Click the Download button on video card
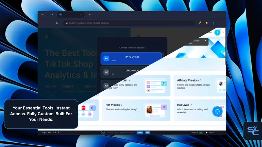262x147 pixels. (x=155, y=116)
